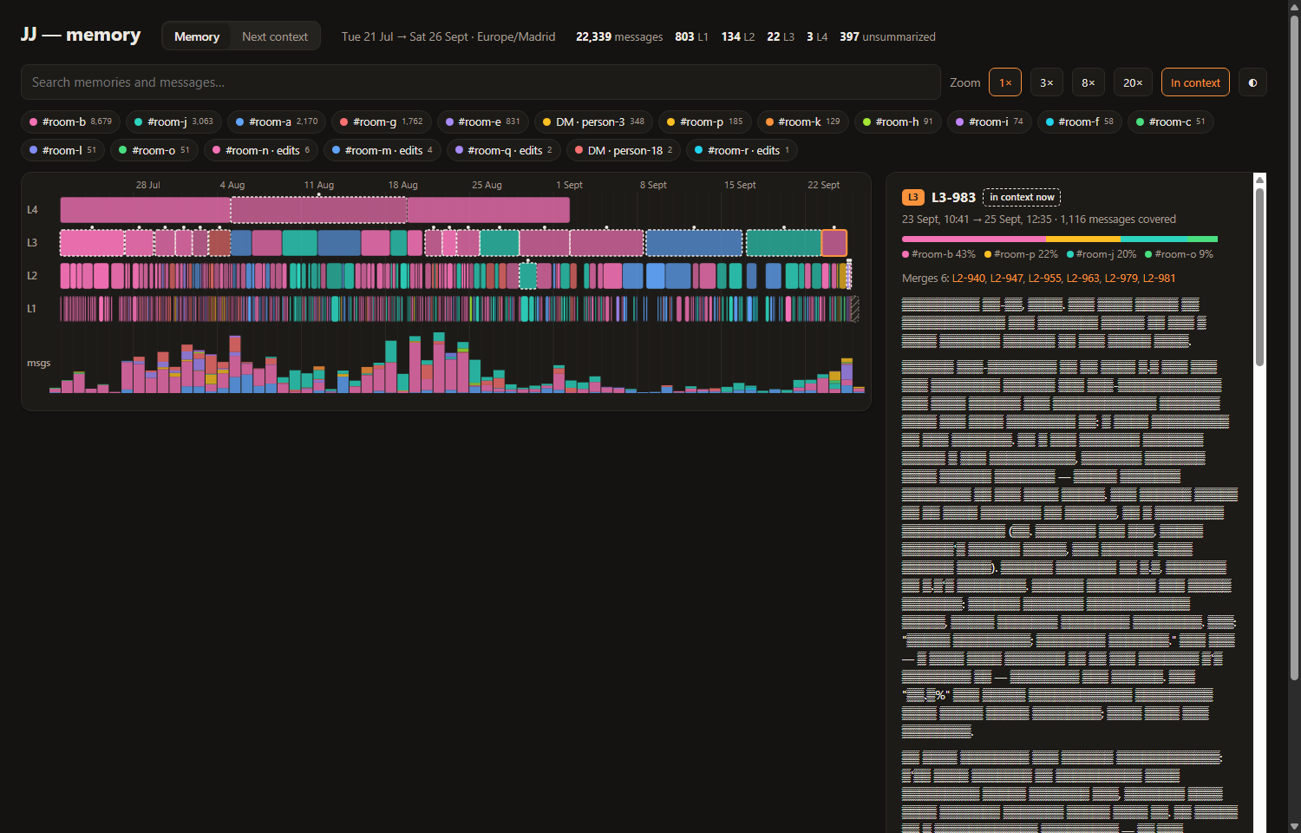
Task: Open merged summary L2-947
Action: coord(1007,279)
